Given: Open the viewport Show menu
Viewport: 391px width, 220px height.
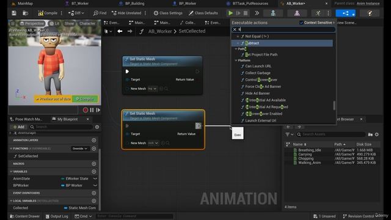Looking at the screenshot, I should (x=69, y=23).
